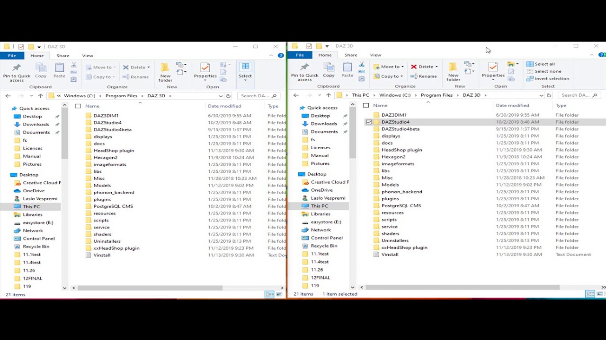606x340 pixels.
Task: Click the Copy icon in left window ribbon
Action: (41, 71)
